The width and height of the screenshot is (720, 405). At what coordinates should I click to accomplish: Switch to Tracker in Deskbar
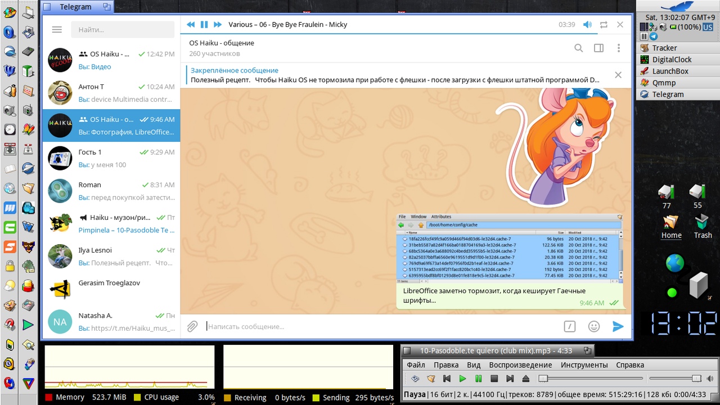tap(678, 48)
